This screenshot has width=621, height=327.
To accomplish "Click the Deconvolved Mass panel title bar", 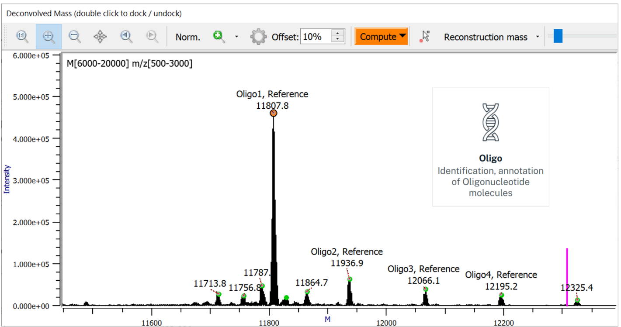I will click(310, 14).
